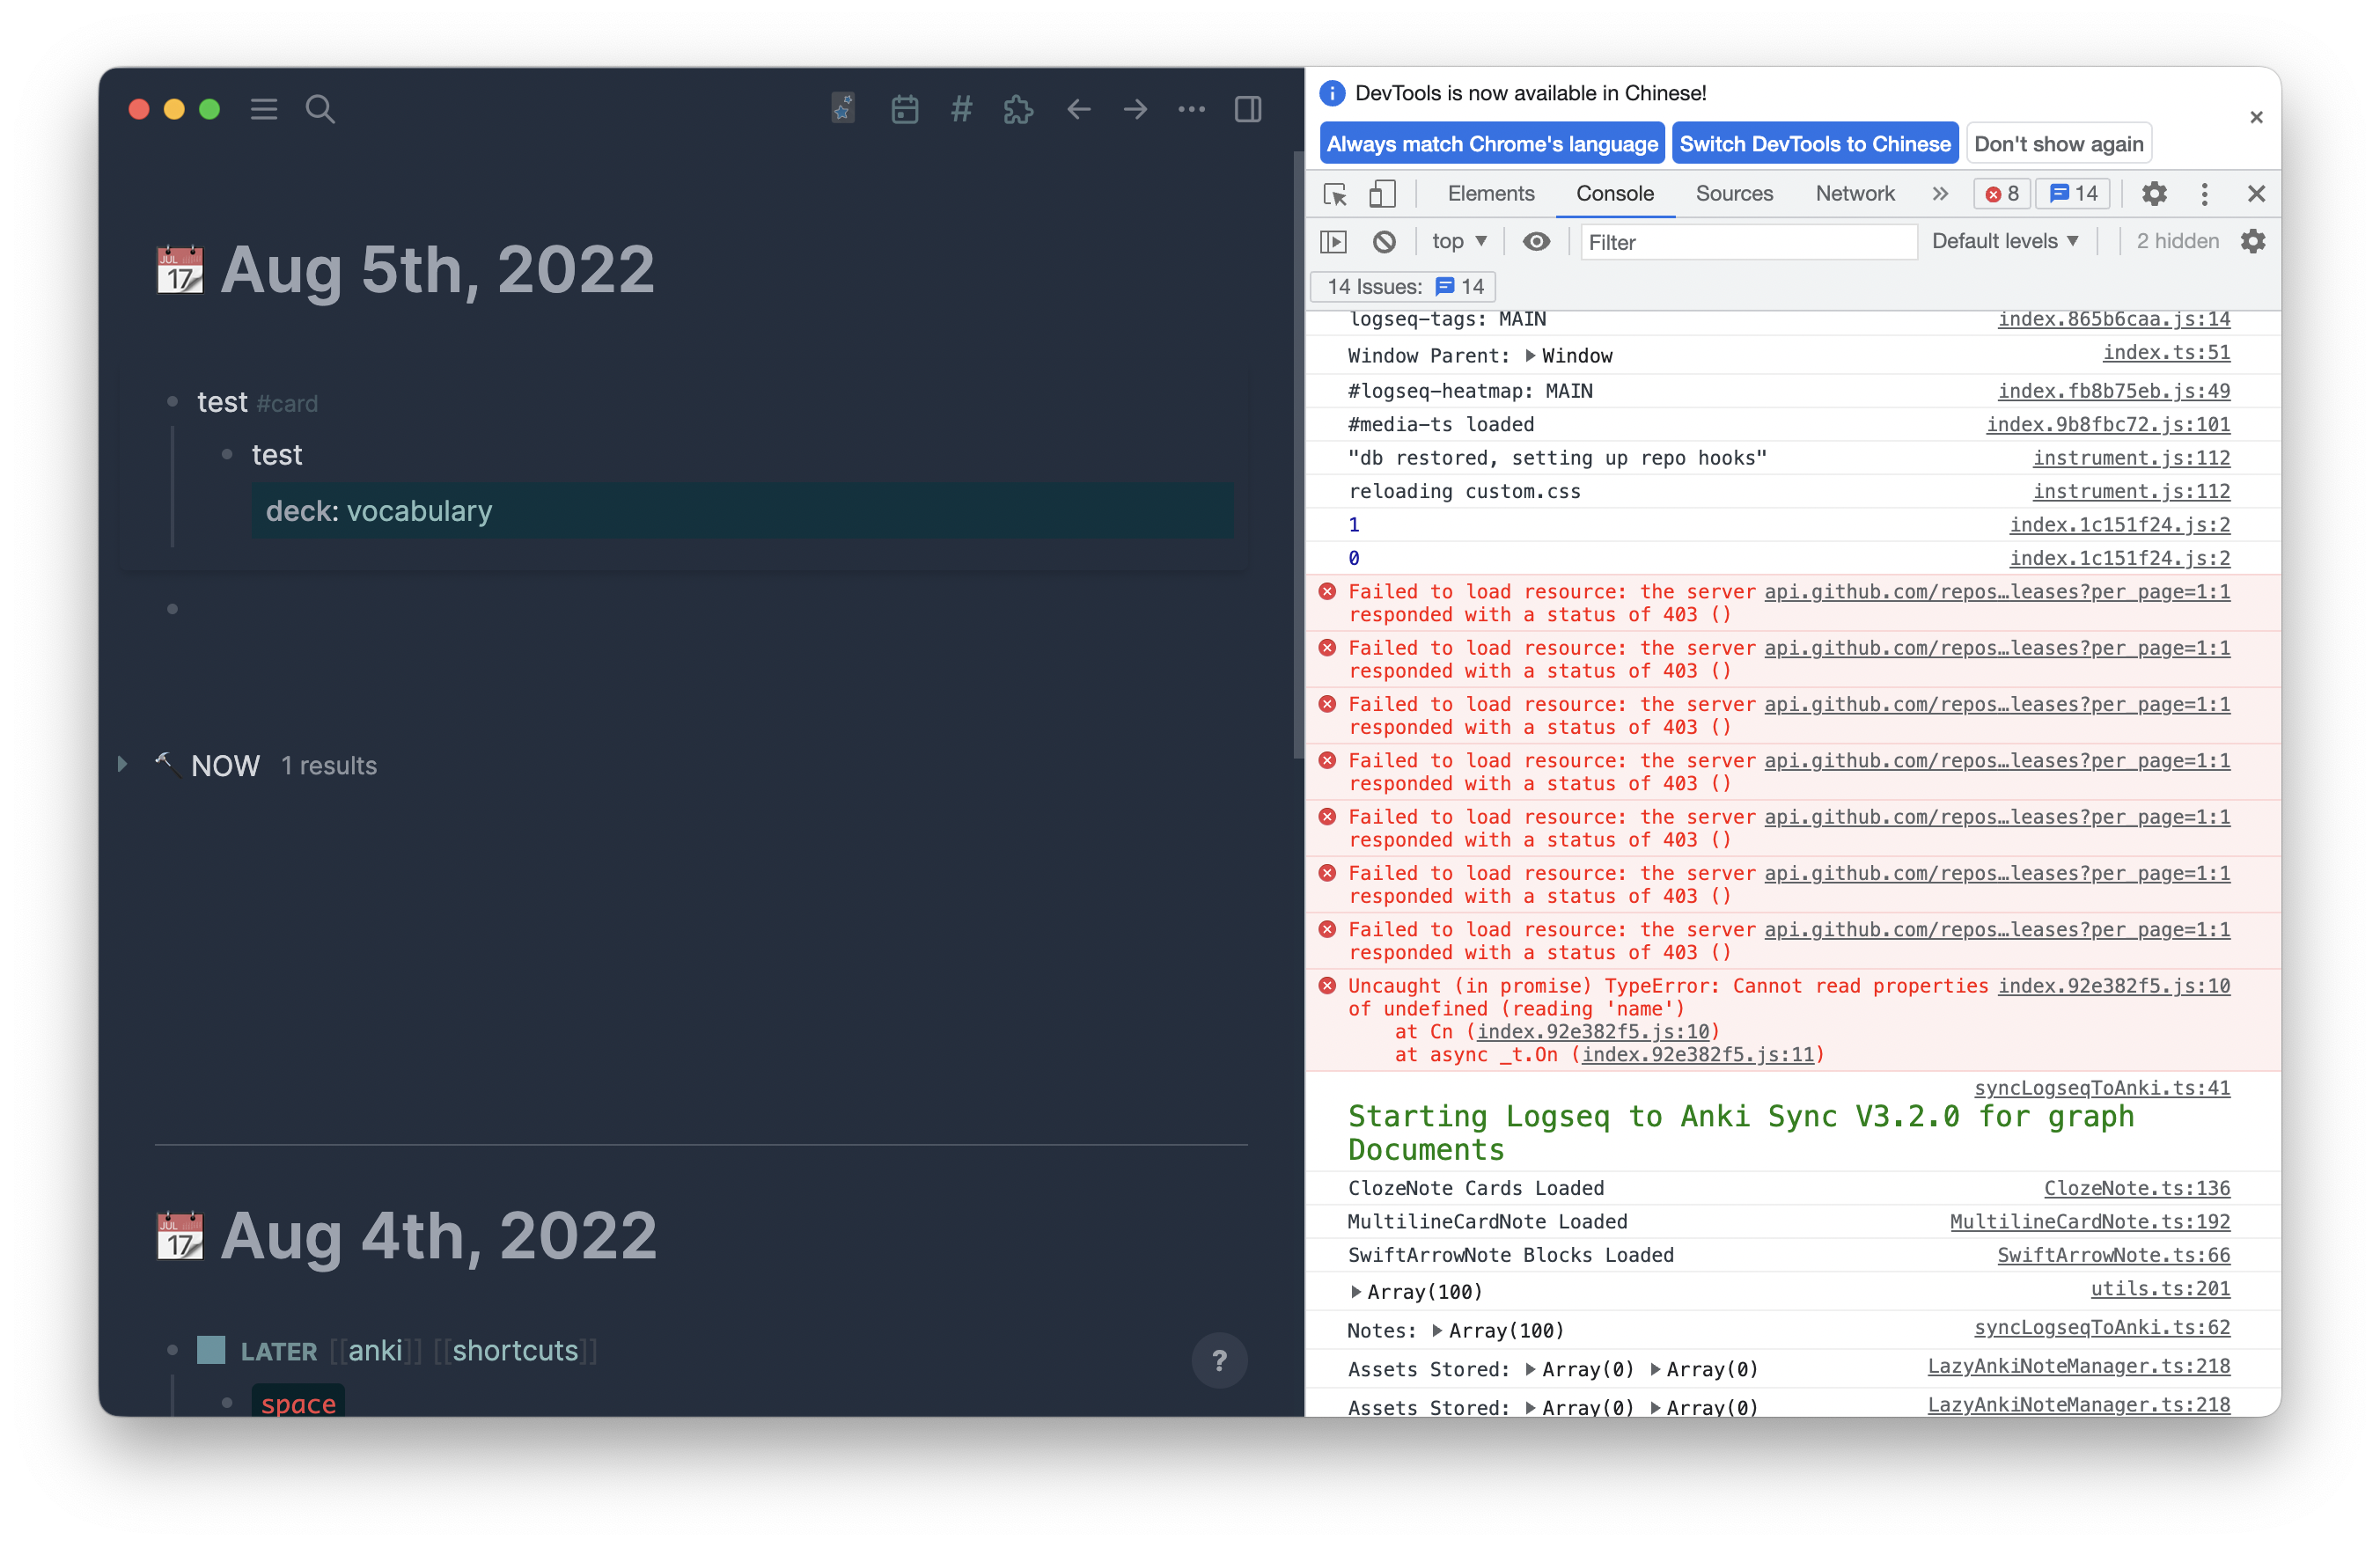2380x1547 pixels.
Task: Toggle device toolbar in DevTools
Action: coord(1382,194)
